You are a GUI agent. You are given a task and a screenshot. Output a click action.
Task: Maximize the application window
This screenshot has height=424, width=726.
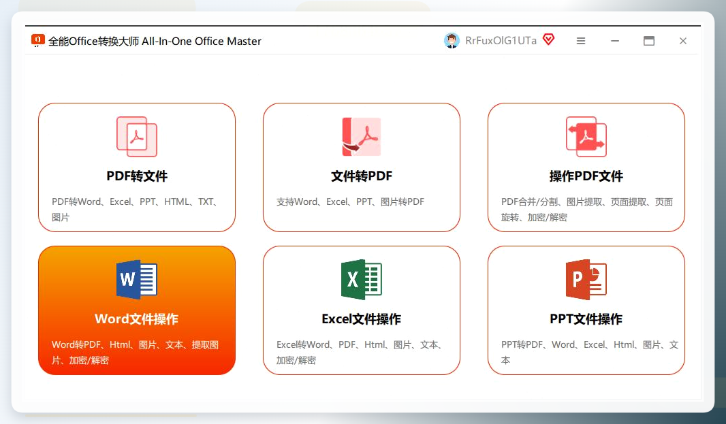(x=648, y=41)
